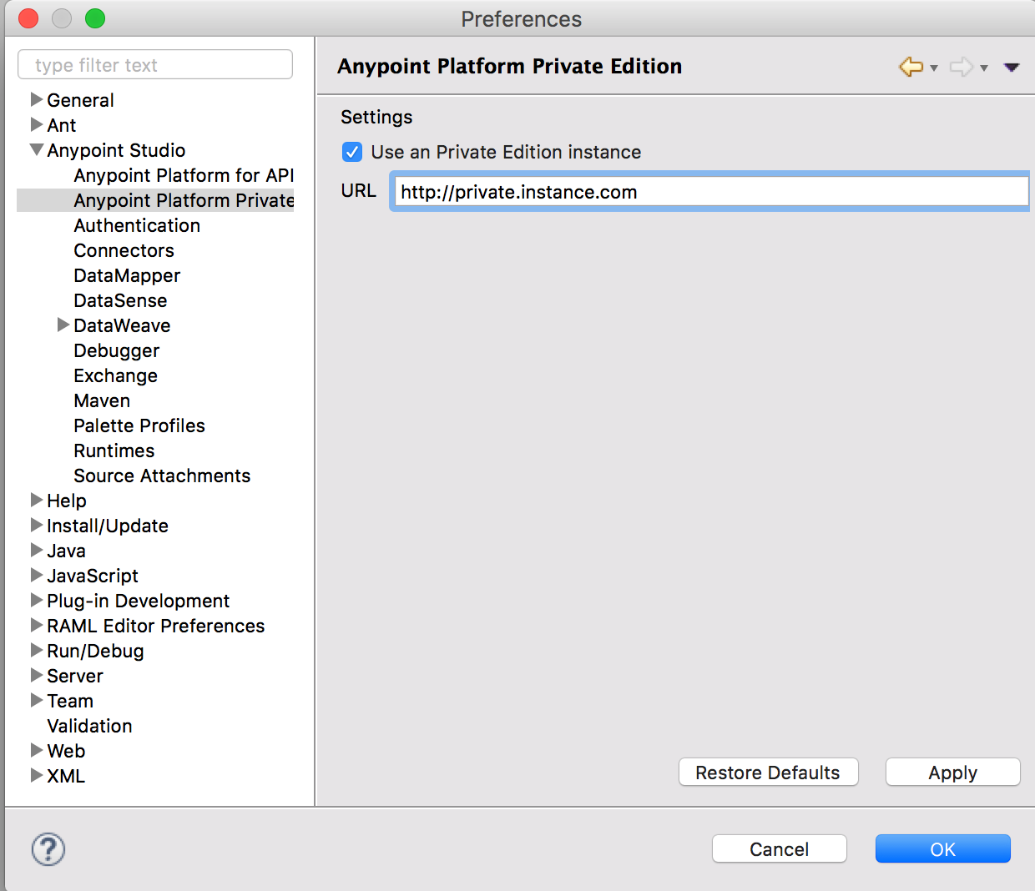Select the Runtimes preferences entry
This screenshot has height=891, width=1035.
click(x=114, y=451)
